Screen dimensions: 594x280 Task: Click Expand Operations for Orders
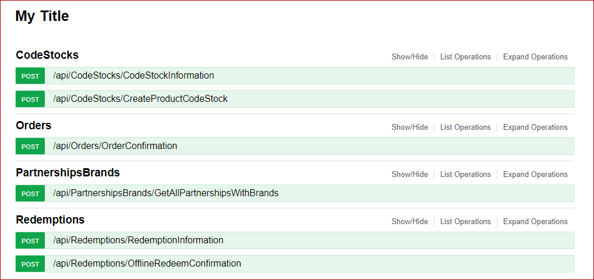click(x=535, y=127)
